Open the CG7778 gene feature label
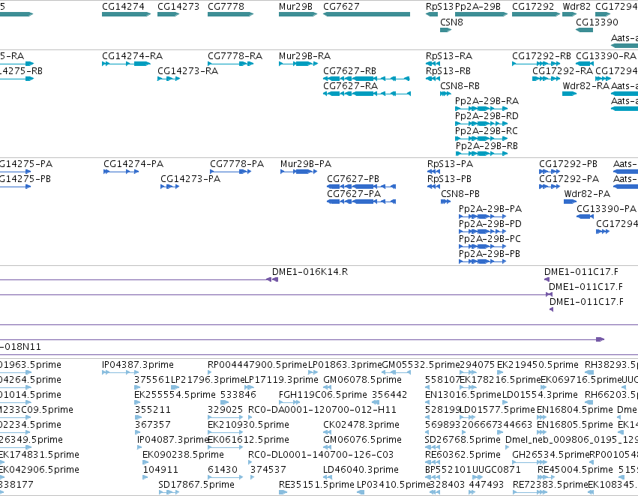Image resolution: width=638 pixels, height=496 pixels. coord(226,7)
